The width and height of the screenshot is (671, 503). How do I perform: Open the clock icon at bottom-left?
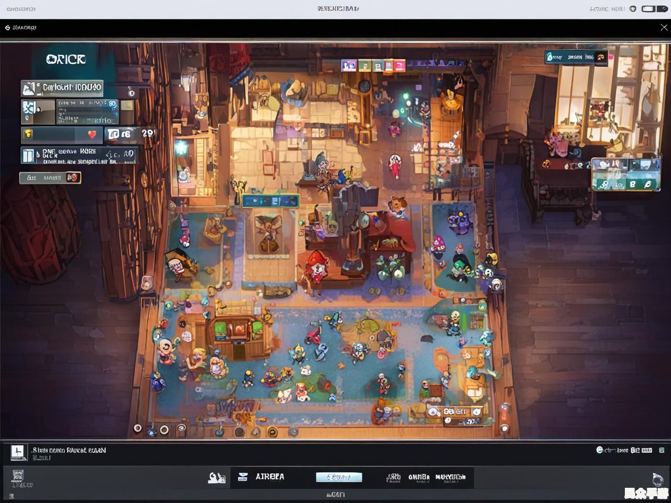18,453
